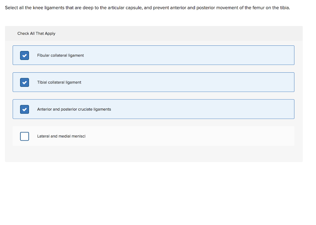
Task: Select the Fibular collateral ligament answer row
Action: [x=153, y=55]
